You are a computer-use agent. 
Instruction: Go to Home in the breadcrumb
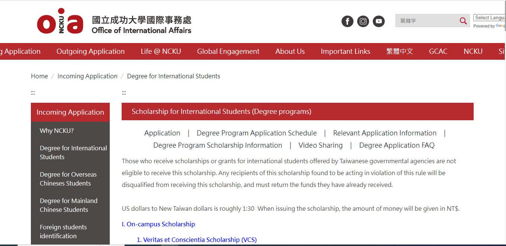[39, 76]
